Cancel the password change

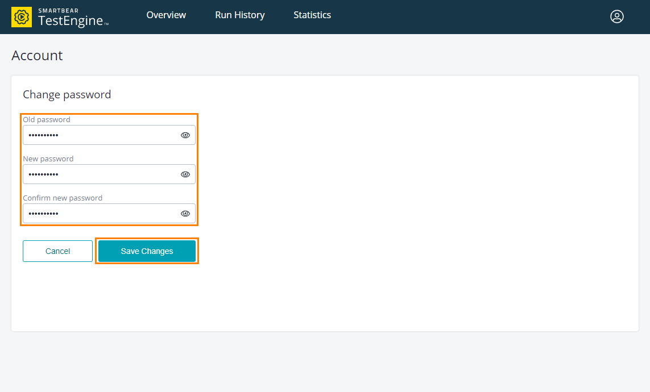[x=57, y=251]
